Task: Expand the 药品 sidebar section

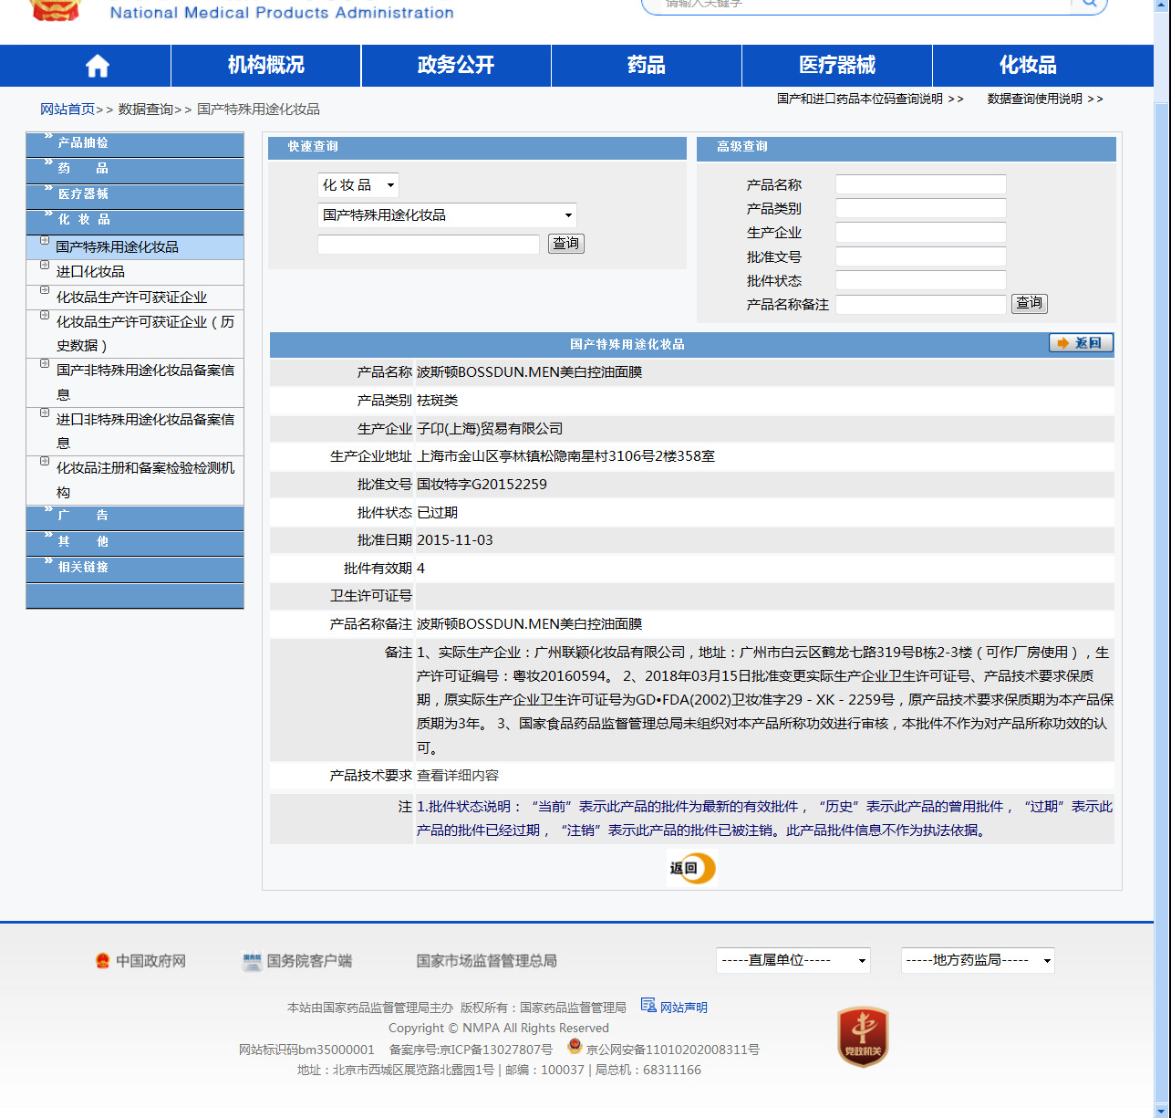Action: coord(135,169)
